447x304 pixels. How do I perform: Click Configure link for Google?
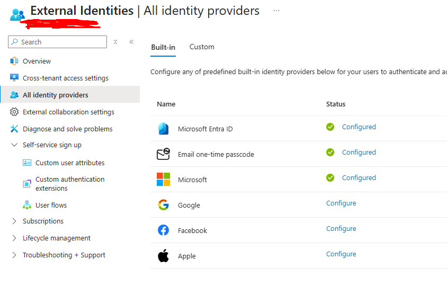pos(341,203)
